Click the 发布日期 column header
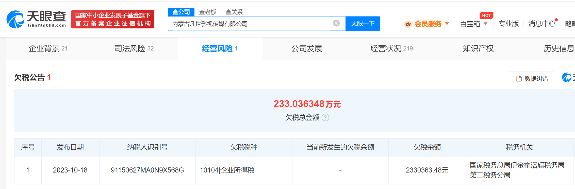The height and width of the screenshot is (189, 575). tap(70, 147)
